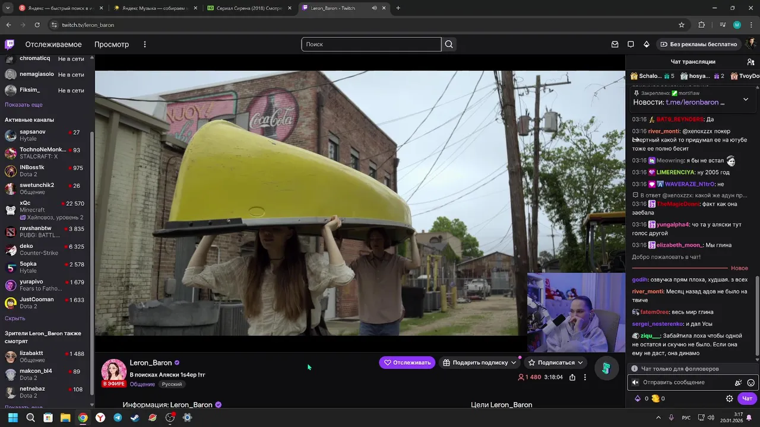Viewport: 760px width, 427px height.
Task: Open the Просмотр tab
Action: tap(112, 44)
